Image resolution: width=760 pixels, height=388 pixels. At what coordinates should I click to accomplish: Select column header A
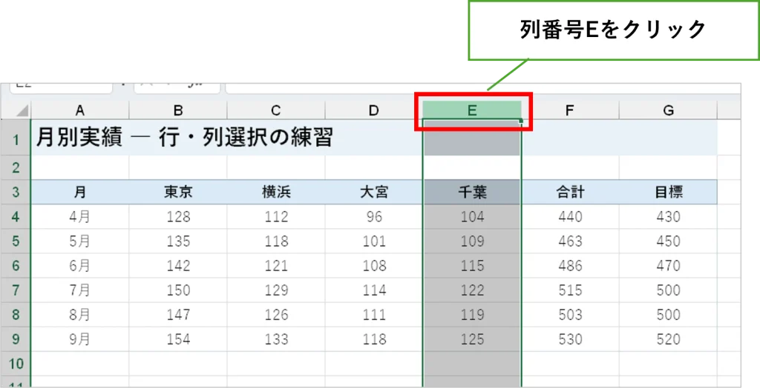click(x=80, y=111)
